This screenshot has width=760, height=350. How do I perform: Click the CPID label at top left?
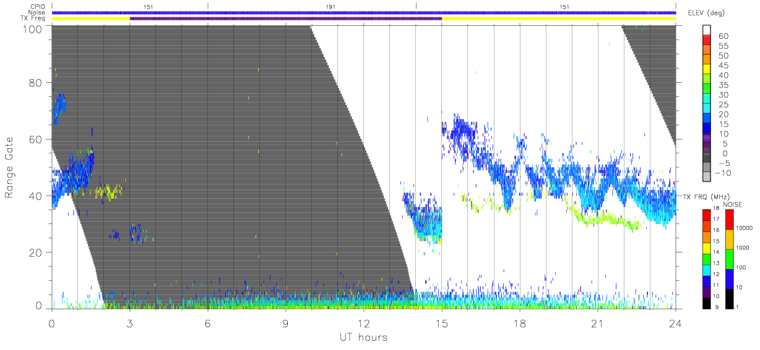tap(38, 7)
